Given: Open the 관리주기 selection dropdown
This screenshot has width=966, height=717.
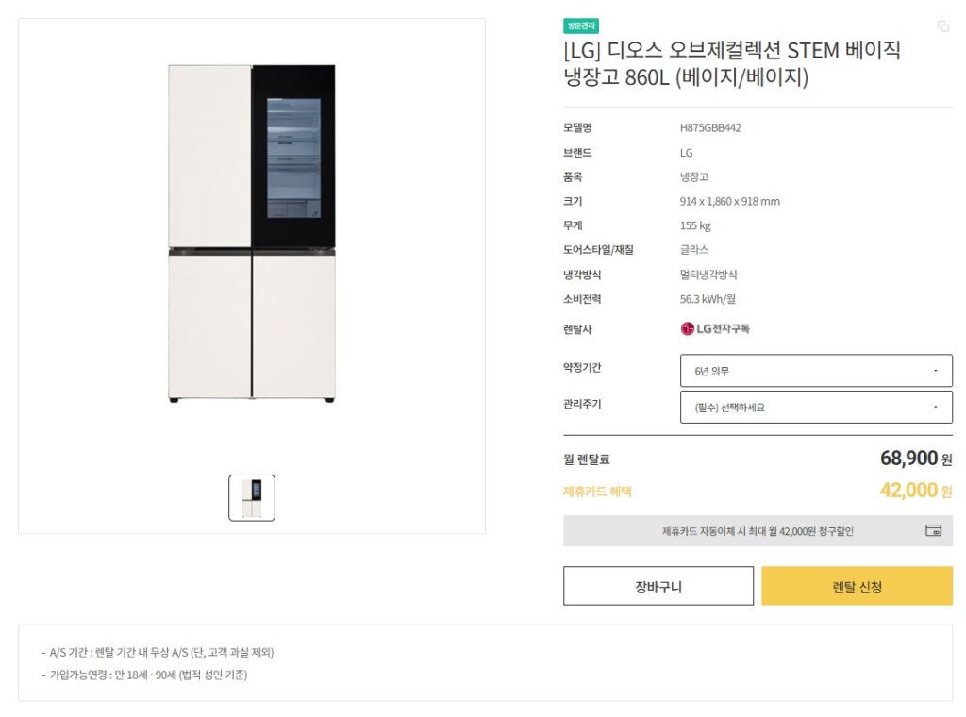Looking at the screenshot, I should tap(816, 408).
